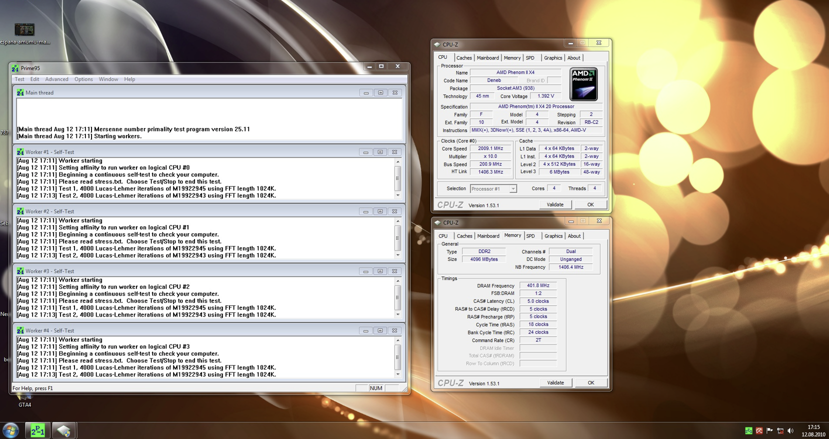
Task: Click Worker #4 scrollbar up arrow
Action: tap(398, 340)
